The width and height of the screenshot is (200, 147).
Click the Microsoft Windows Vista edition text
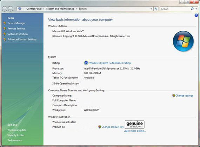[x=68, y=31]
